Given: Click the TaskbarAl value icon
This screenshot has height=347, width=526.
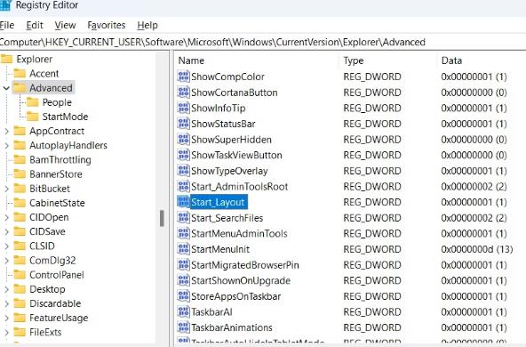Looking at the screenshot, I should [184, 311].
